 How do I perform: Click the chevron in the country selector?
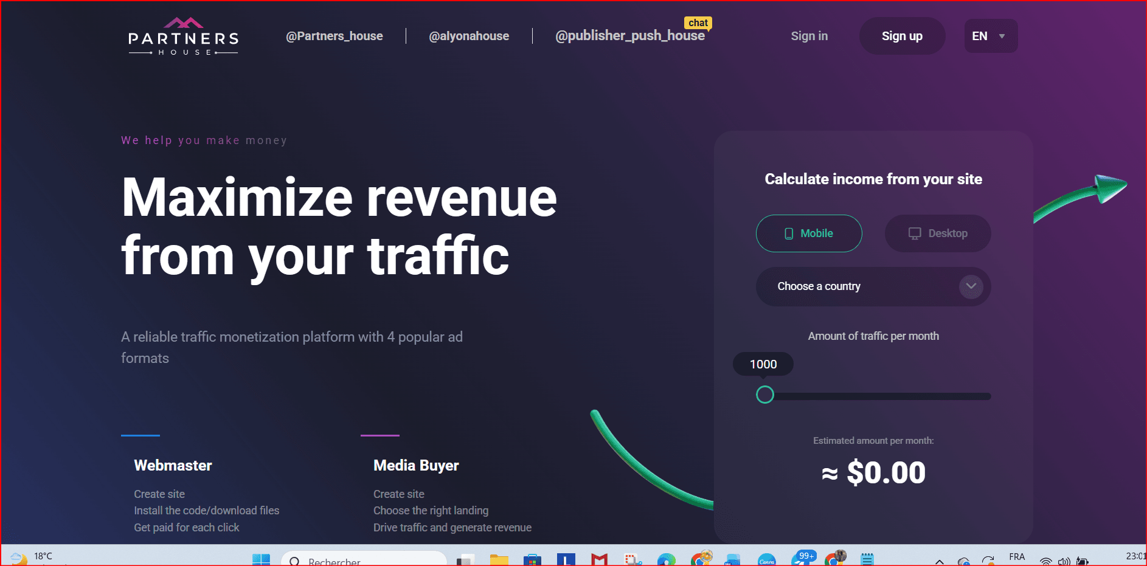971,286
